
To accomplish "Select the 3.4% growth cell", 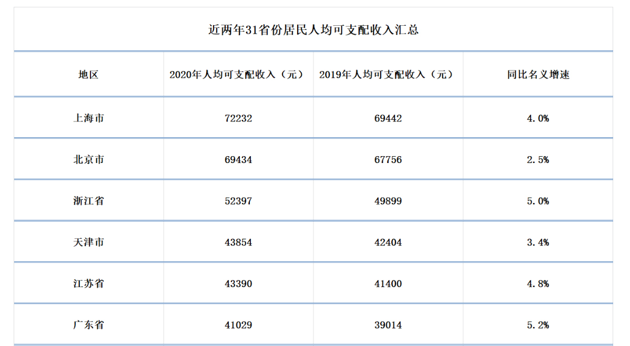I will tap(538, 242).
